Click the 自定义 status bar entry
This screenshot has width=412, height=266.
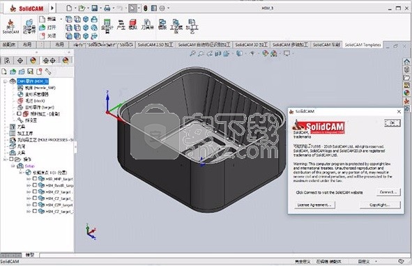coord(364,262)
